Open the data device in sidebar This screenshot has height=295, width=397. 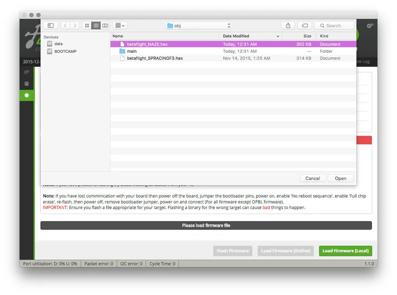pyautogui.click(x=58, y=44)
